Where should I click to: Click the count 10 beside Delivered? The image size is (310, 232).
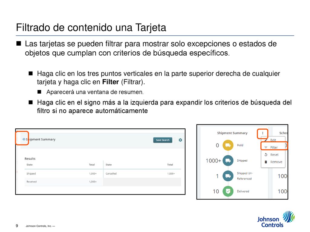216,191
